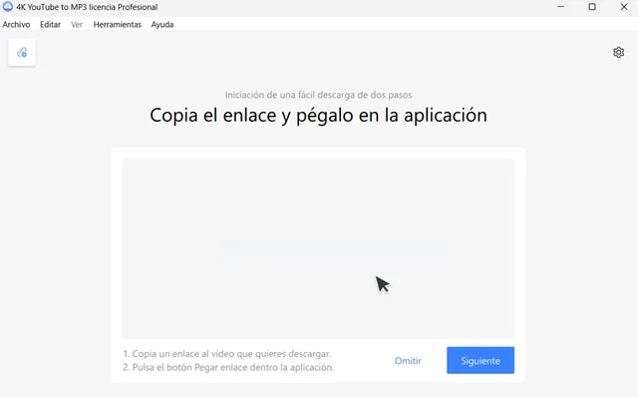Open settings via the gear icon
638x397 pixels.
pyautogui.click(x=618, y=52)
